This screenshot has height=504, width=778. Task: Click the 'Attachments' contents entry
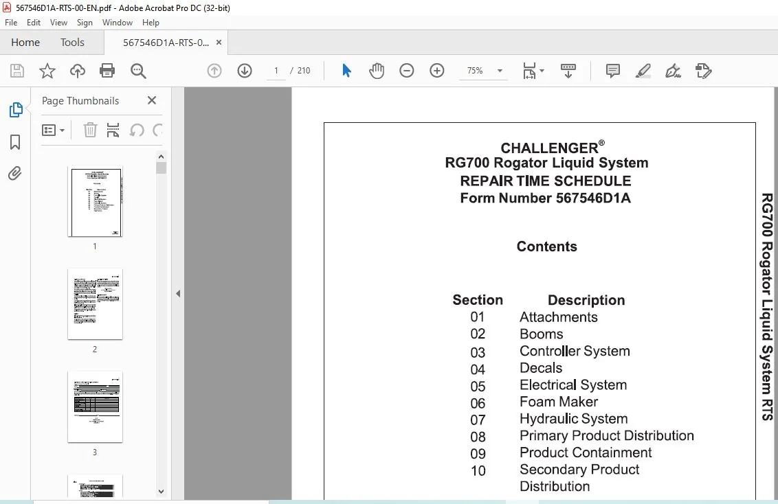[559, 317]
